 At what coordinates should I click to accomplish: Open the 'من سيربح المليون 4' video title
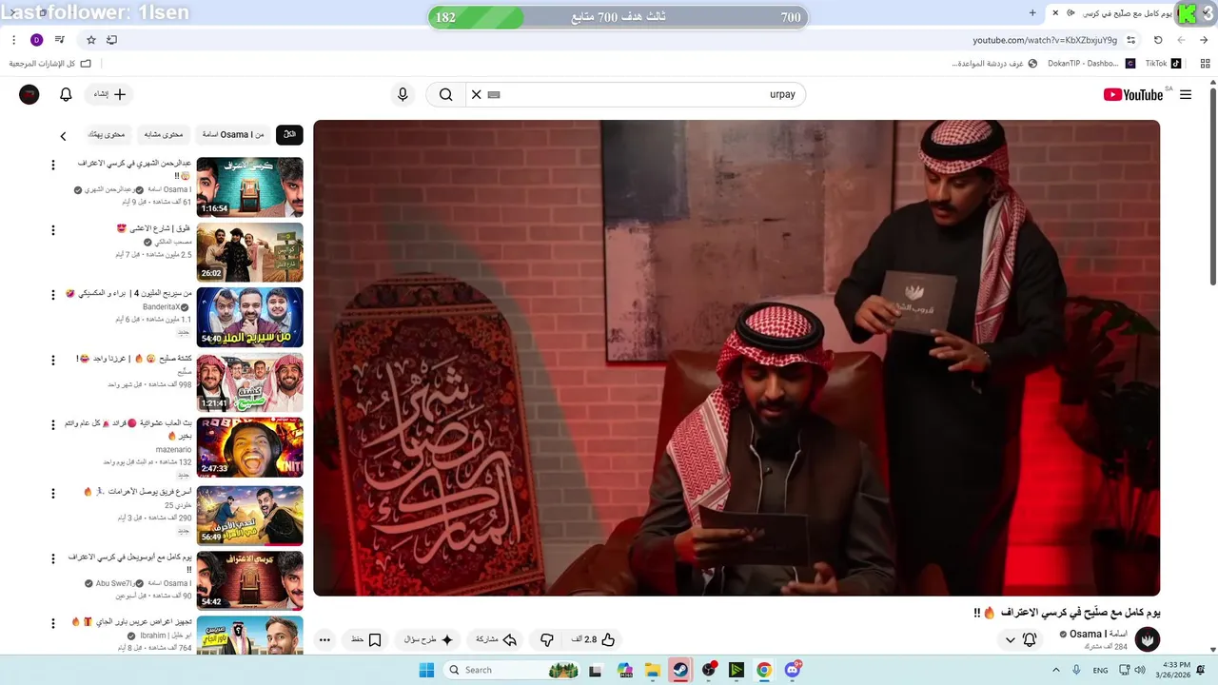coord(128,293)
